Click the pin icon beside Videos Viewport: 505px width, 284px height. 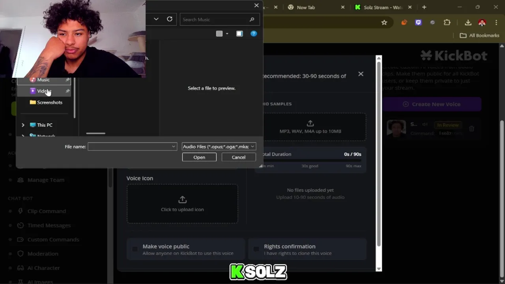(x=67, y=91)
